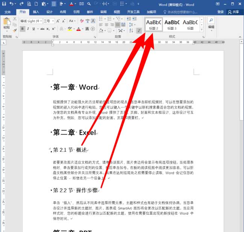
Task: Switch to the 插入 ribbon tab
Action: pos(36,12)
